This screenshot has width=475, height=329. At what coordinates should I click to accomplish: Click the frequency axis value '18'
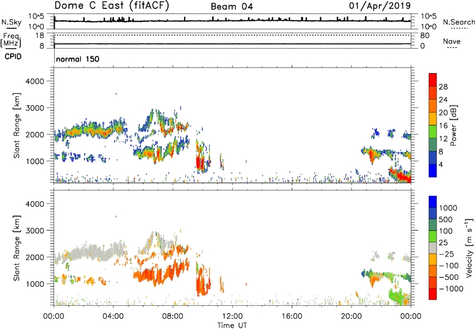pyautogui.click(x=40, y=36)
